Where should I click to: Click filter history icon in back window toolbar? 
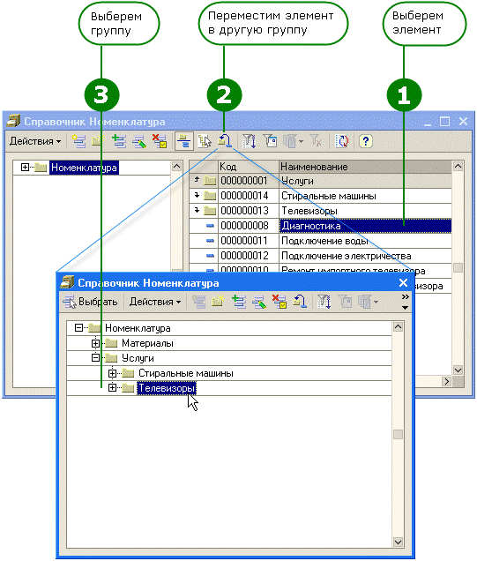pyautogui.click(x=290, y=141)
